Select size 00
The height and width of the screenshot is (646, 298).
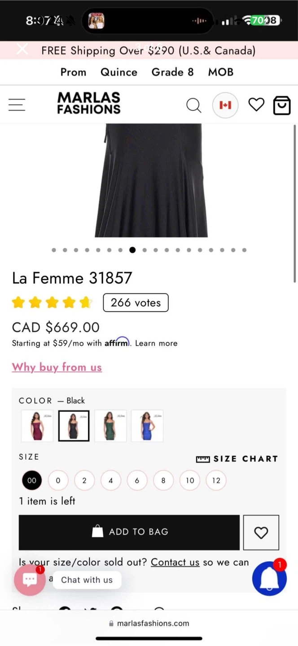point(31,480)
